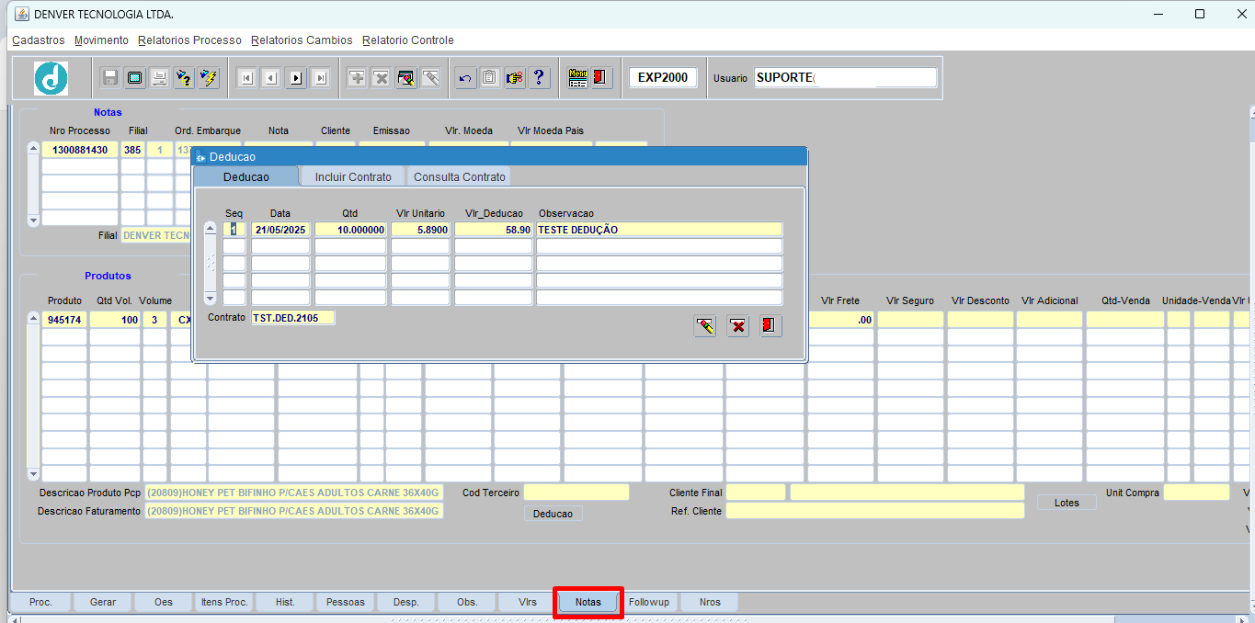
Task: Click the Vlr Unitario cell 5.8900
Action: tap(420, 229)
